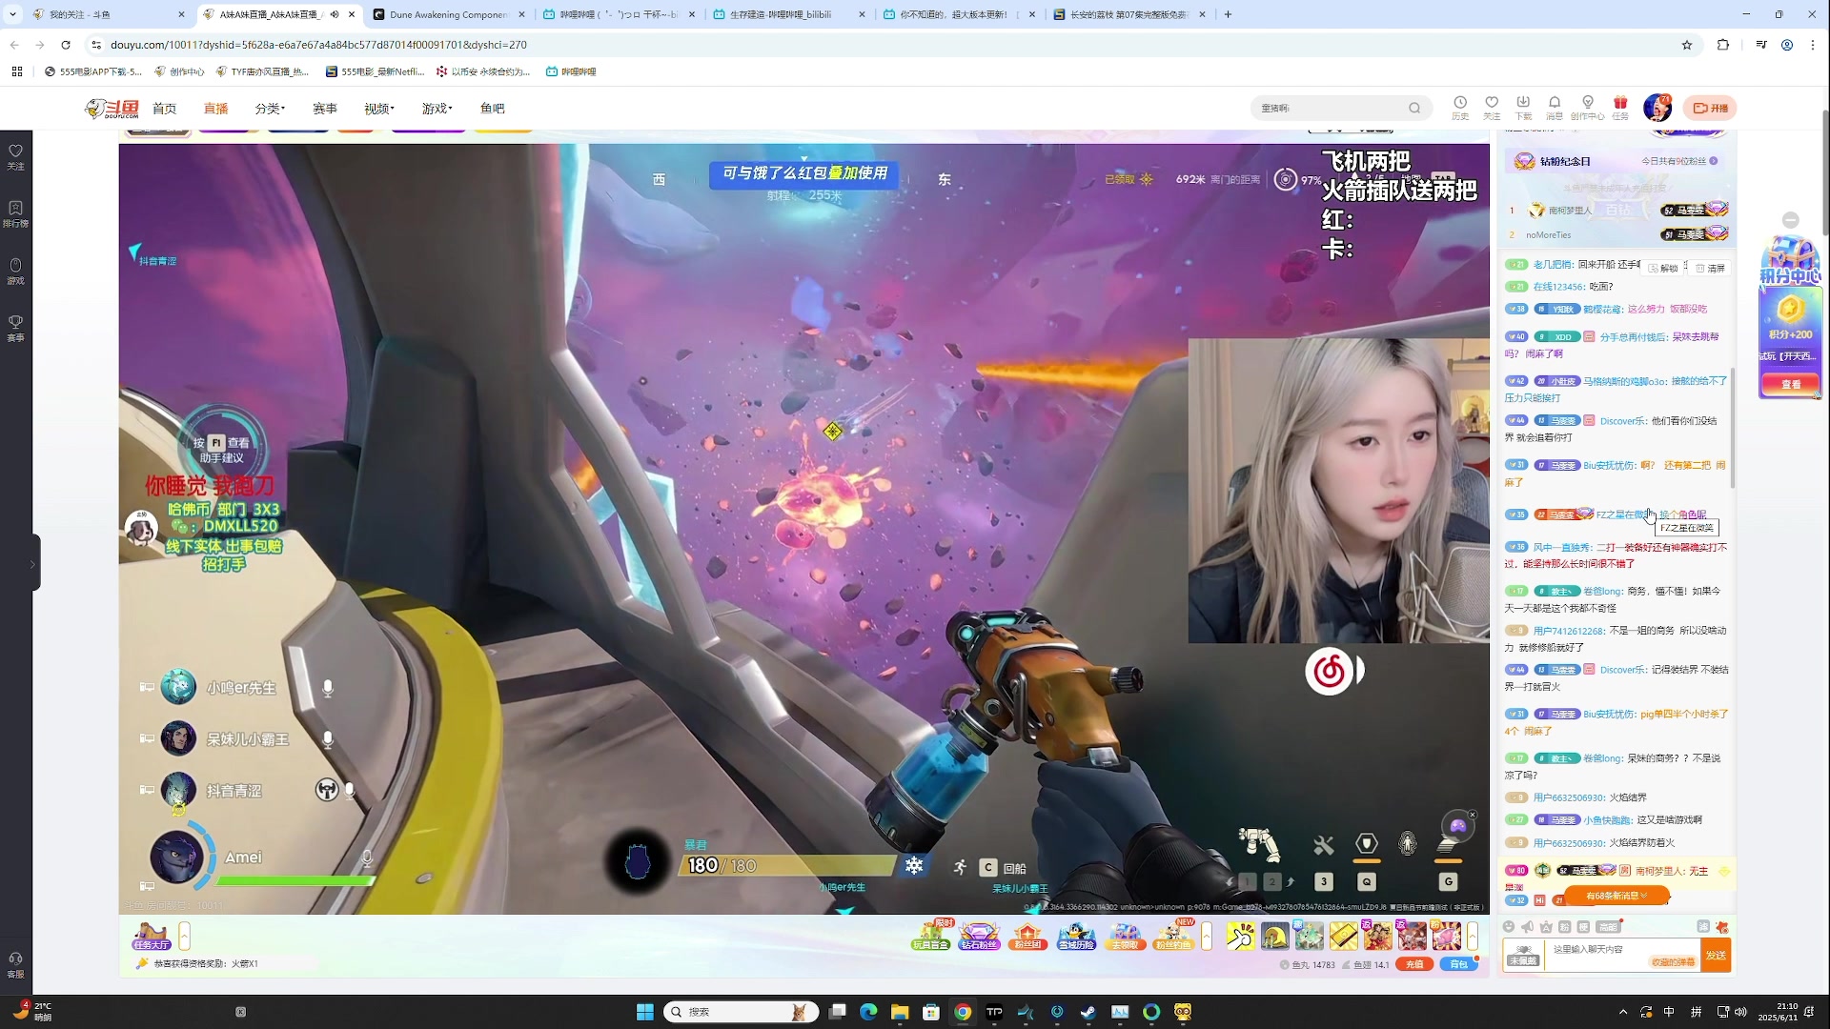Open File Explorer from taskbar
Viewport: 1830px width, 1029px height.
(x=900, y=1012)
